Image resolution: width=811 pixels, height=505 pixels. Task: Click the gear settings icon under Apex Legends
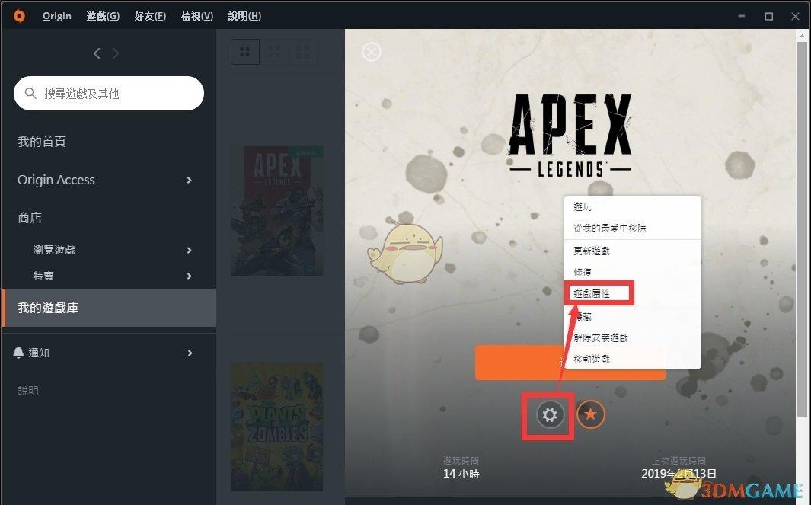pos(549,414)
